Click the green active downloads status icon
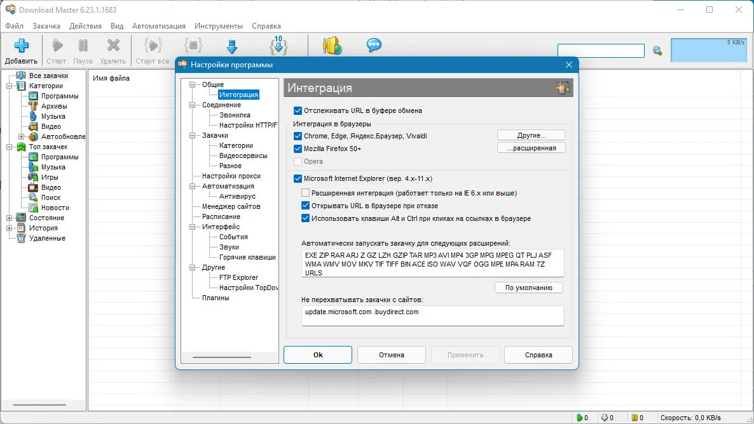The height and width of the screenshot is (424, 754). (579, 418)
